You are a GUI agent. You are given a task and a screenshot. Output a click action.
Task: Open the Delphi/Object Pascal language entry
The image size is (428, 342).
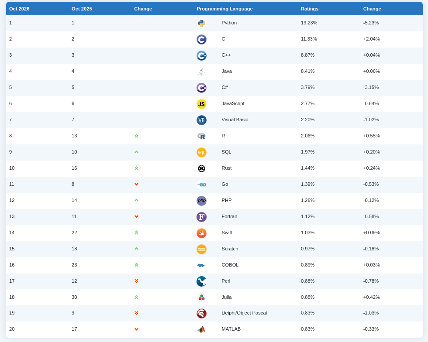click(x=244, y=313)
